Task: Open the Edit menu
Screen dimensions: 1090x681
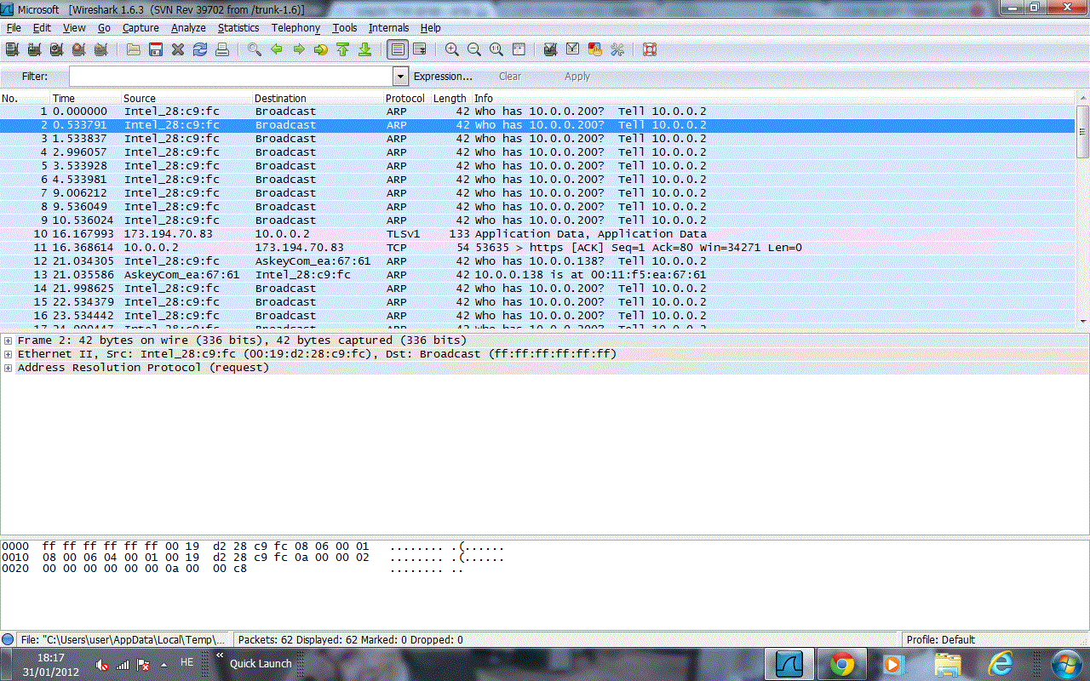Action: coord(42,28)
